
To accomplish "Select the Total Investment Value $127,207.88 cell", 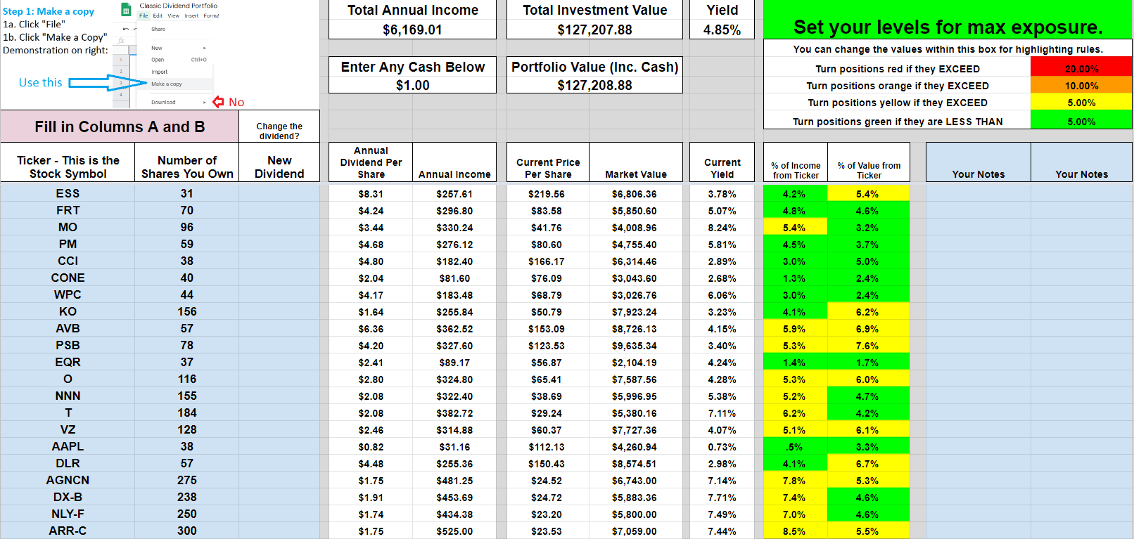I will pyautogui.click(x=594, y=30).
